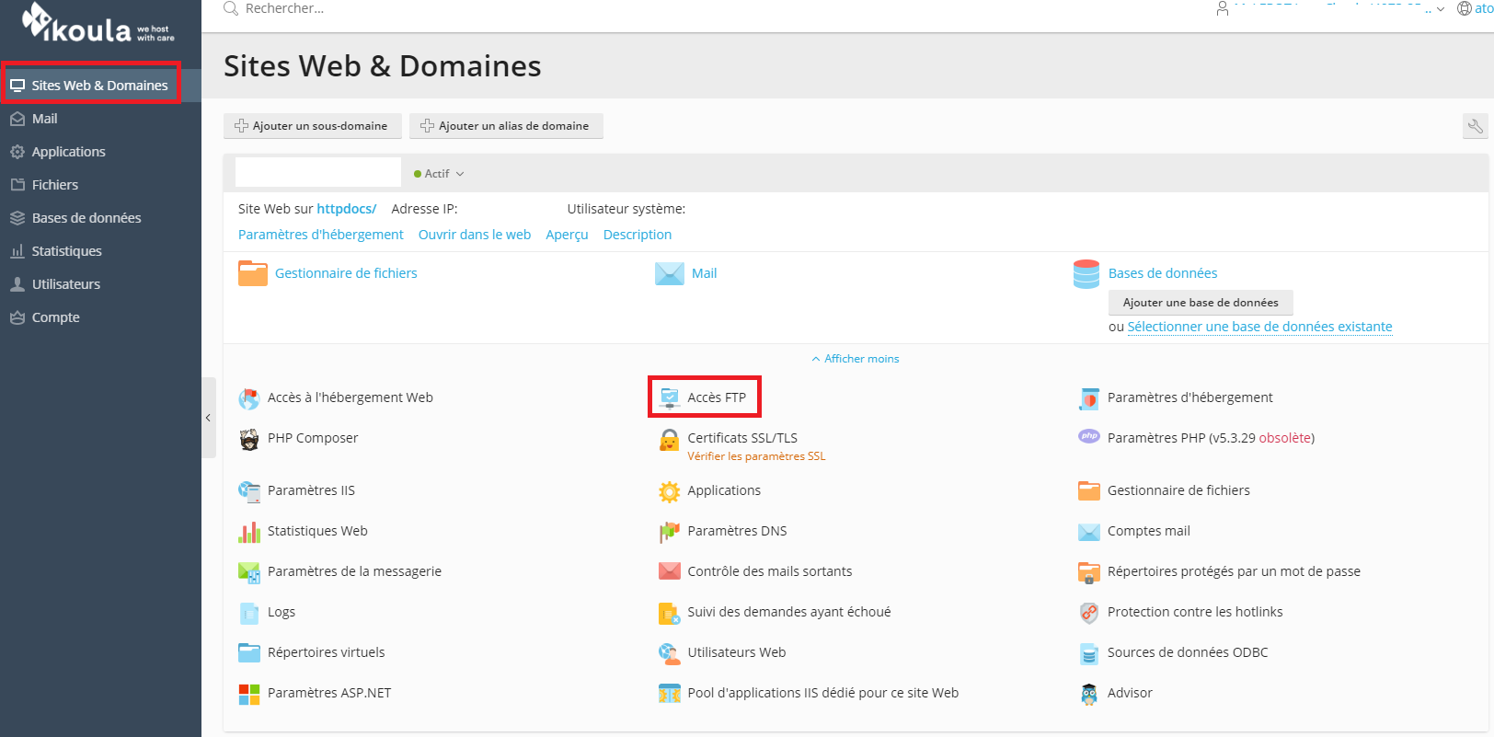The image size is (1494, 737).
Task: Click Protection contre les hotlinks icon
Action: [1089, 613]
